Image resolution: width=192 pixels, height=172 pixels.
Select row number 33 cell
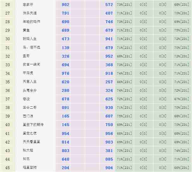[8, 65]
